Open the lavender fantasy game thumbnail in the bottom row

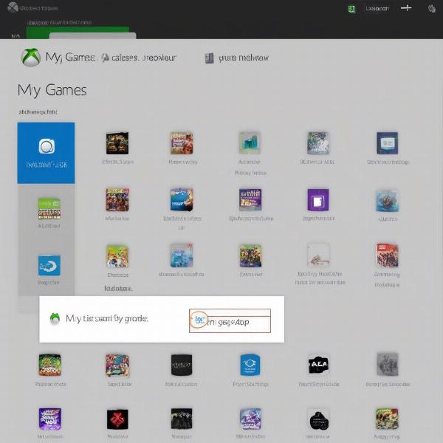(250, 419)
